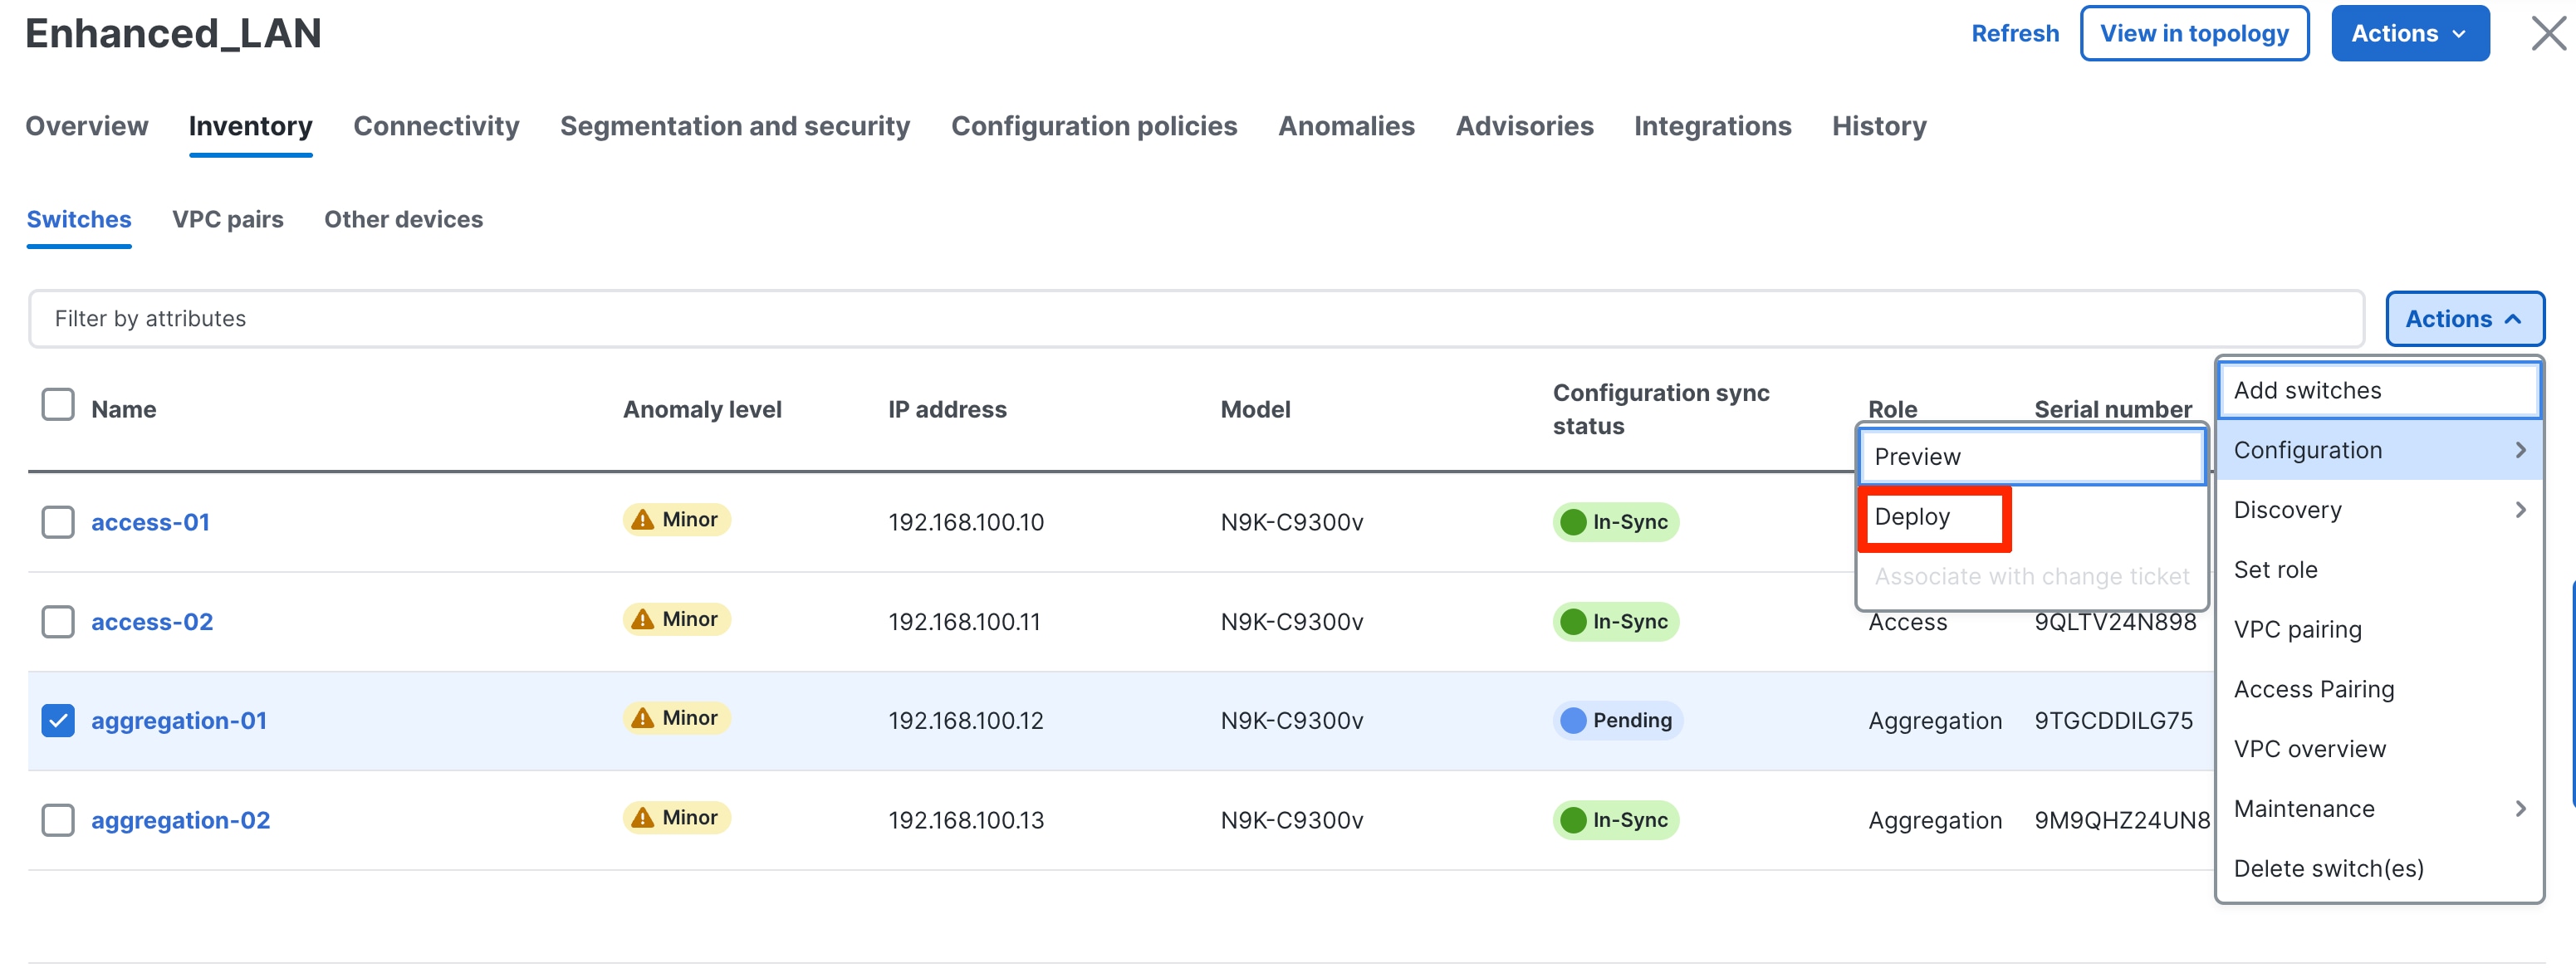This screenshot has height=968, width=2576.
Task: Click the Minor warning icon for access-01
Action: tap(643, 520)
